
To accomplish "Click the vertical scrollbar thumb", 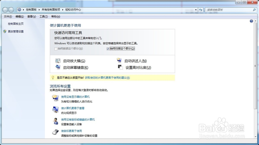I will (x=255, y=66).
